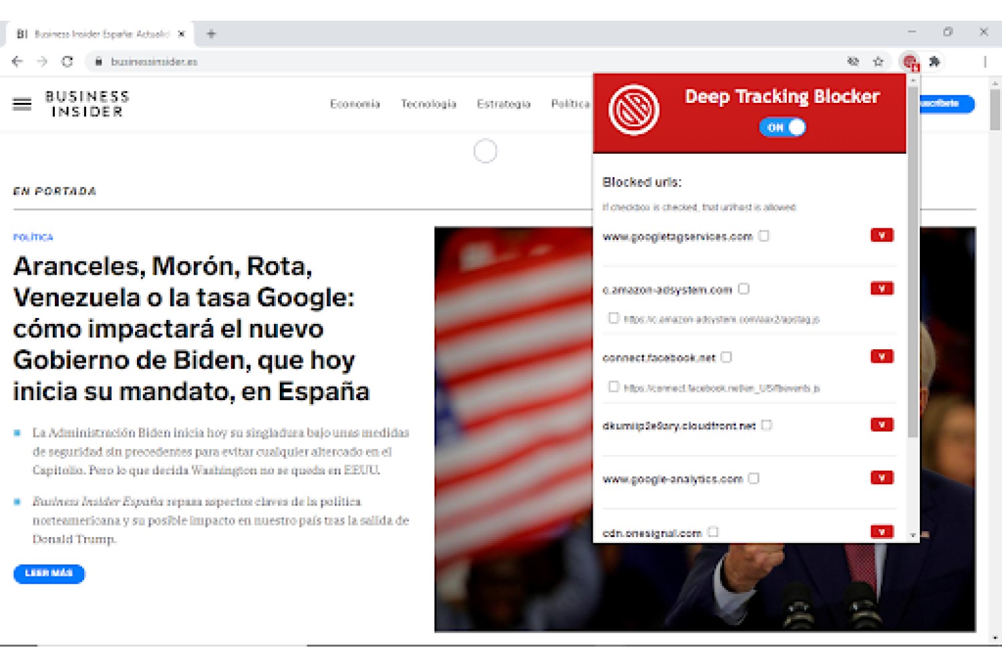Click the page scrollbar down arrow
The width and height of the screenshot is (1002, 668).
(x=995, y=639)
